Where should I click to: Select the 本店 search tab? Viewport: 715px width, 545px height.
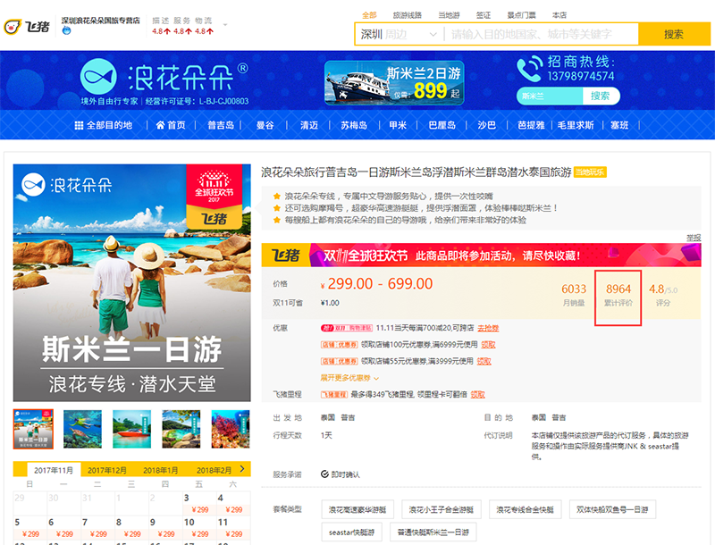(x=559, y=15)
